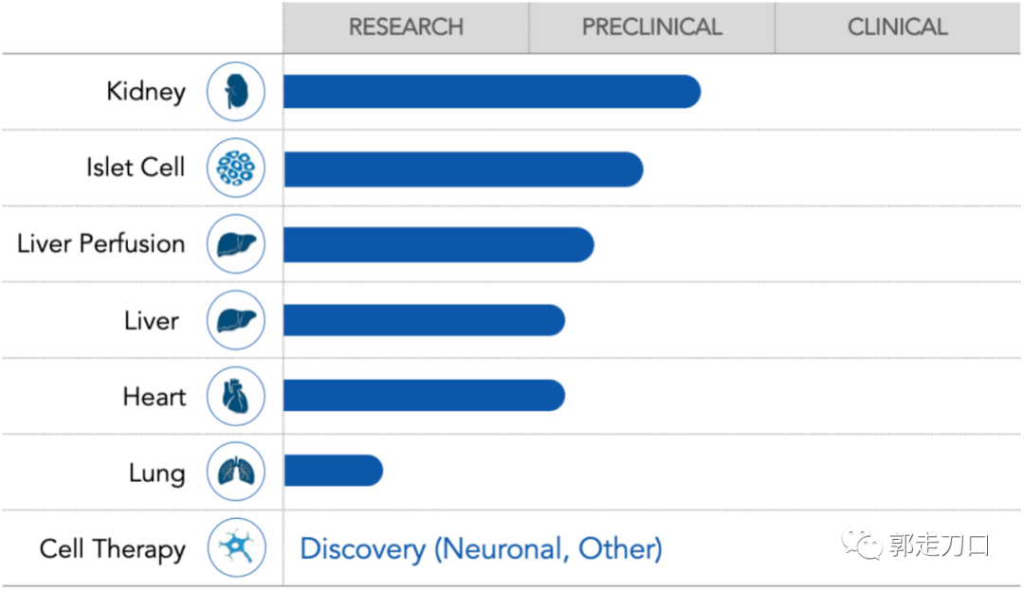Image resolution: width=1024 pixels, height=590 pixels.
Task: Click the kidney organ icon
Action: (x=235, y=92)
